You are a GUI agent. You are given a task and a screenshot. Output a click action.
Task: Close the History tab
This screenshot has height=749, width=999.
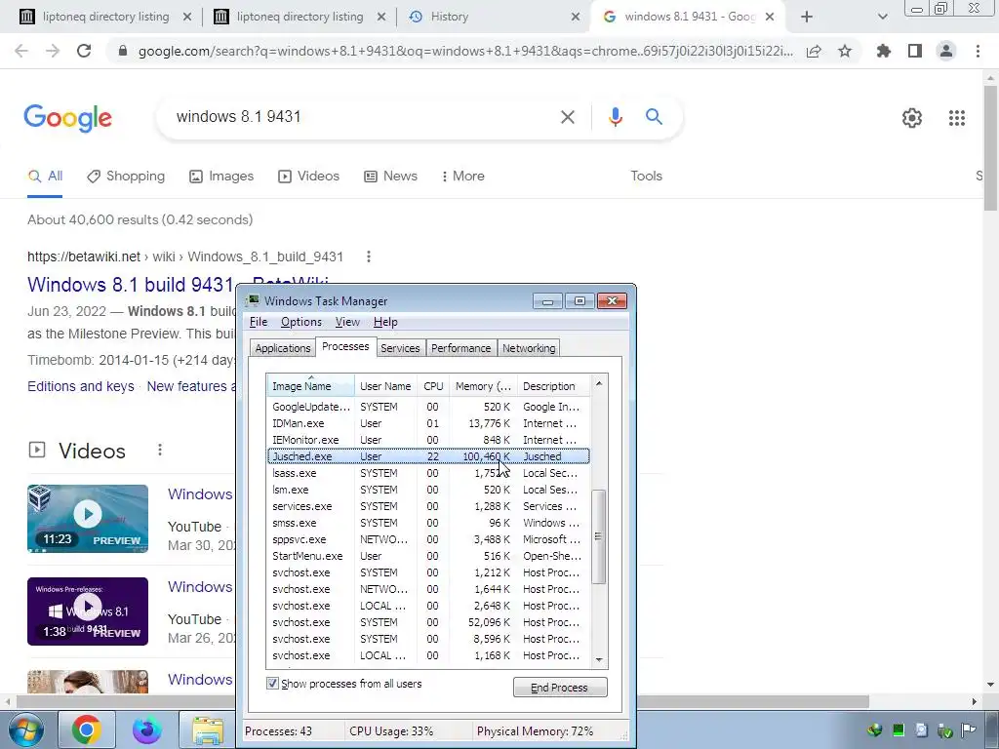click(x=576, y=18)
